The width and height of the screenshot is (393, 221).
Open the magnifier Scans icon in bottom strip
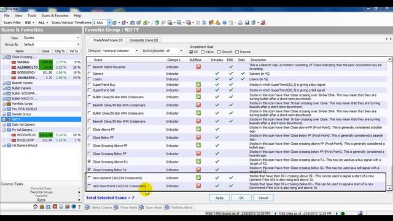coord(48,206)
